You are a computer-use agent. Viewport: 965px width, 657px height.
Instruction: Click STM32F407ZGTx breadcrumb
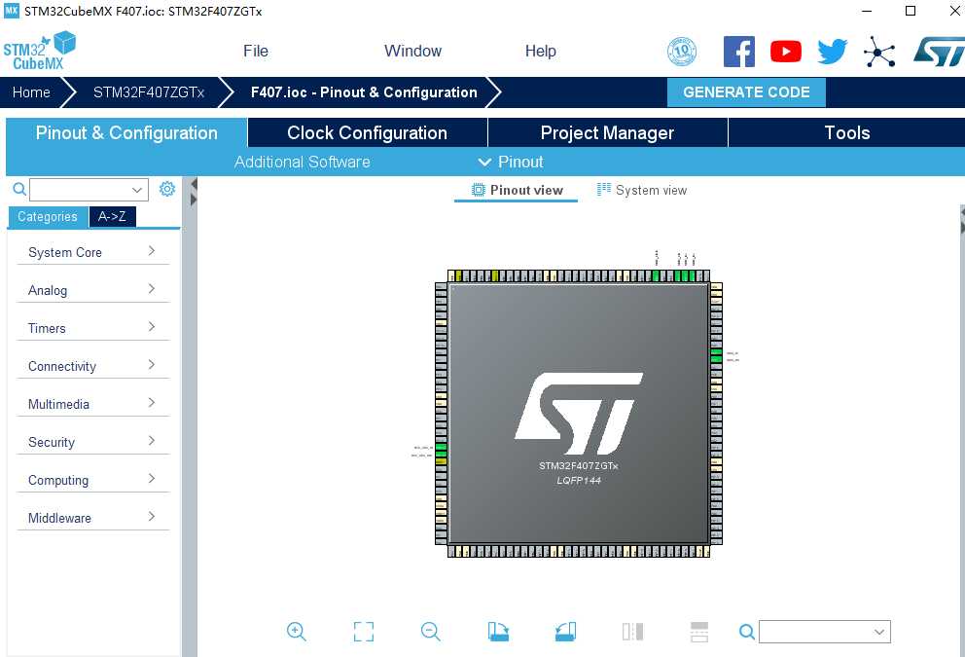coord(148,92)
